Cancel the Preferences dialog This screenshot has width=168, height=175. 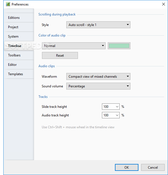tap(153, 168)
